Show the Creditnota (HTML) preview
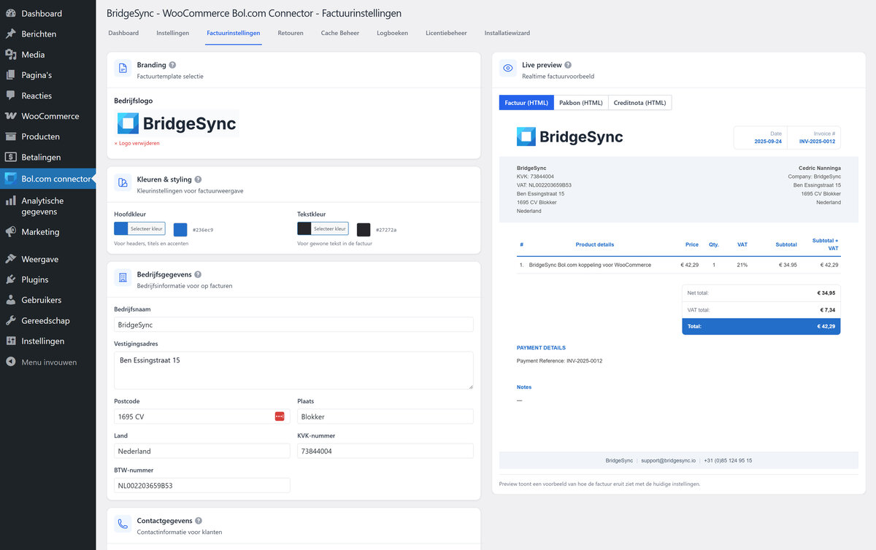876x550 pixels. tap(639, 103)
